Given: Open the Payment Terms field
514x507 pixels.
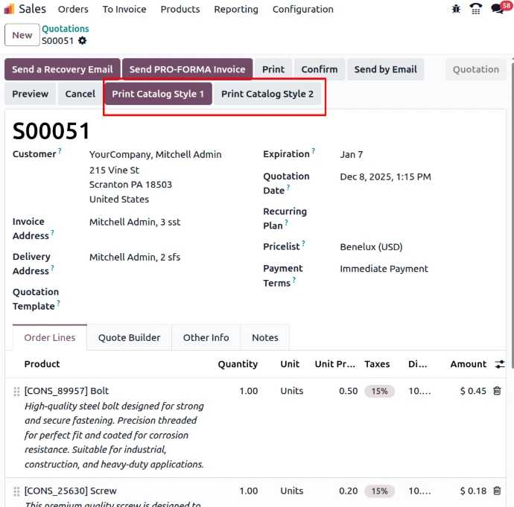Looking at the screenshot, I should [x=384, y=269].
